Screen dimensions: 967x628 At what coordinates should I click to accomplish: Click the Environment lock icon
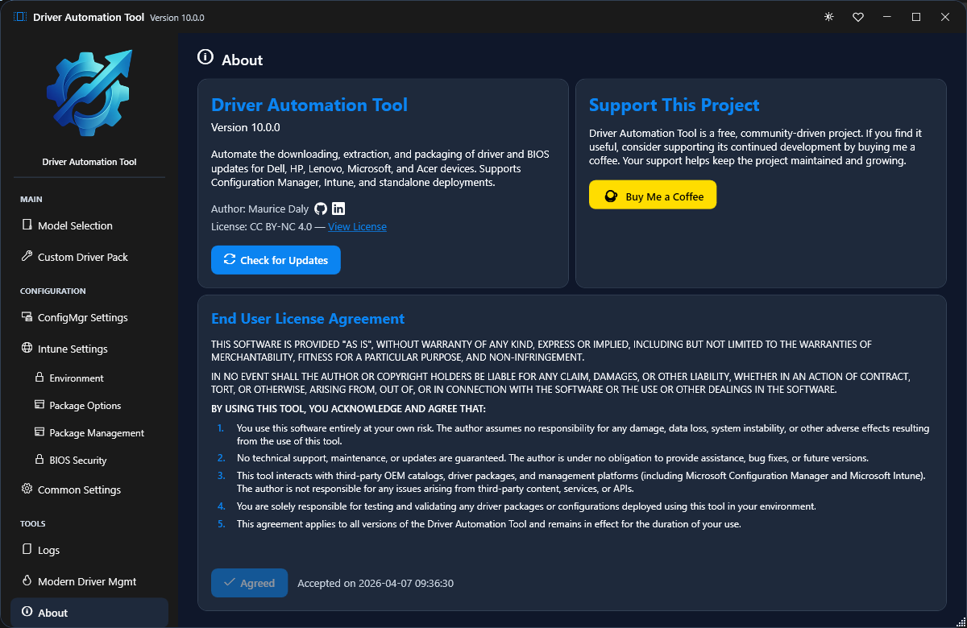coord(39,378)
